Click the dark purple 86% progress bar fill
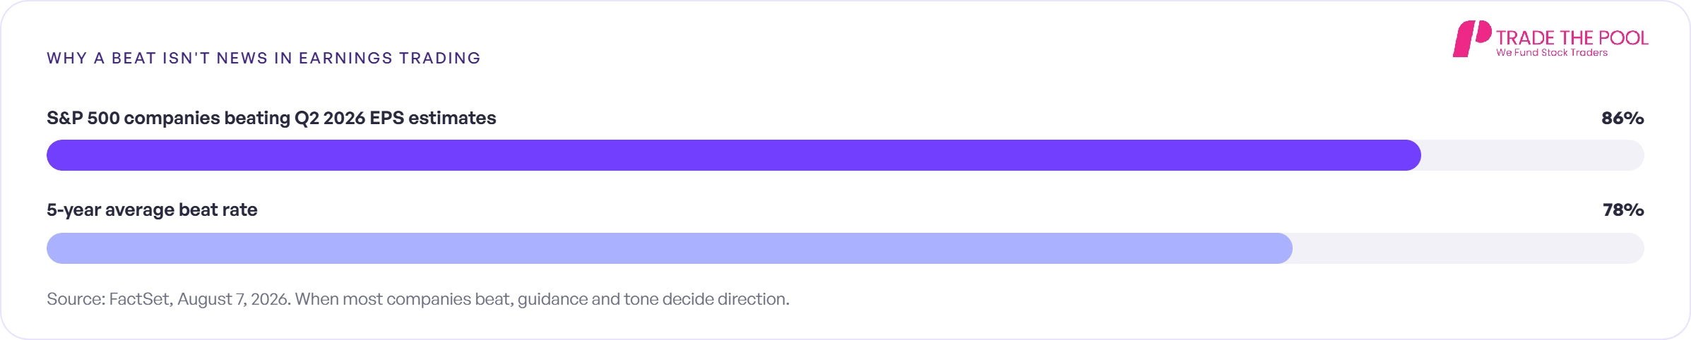1691x340 pixels. 734,155
